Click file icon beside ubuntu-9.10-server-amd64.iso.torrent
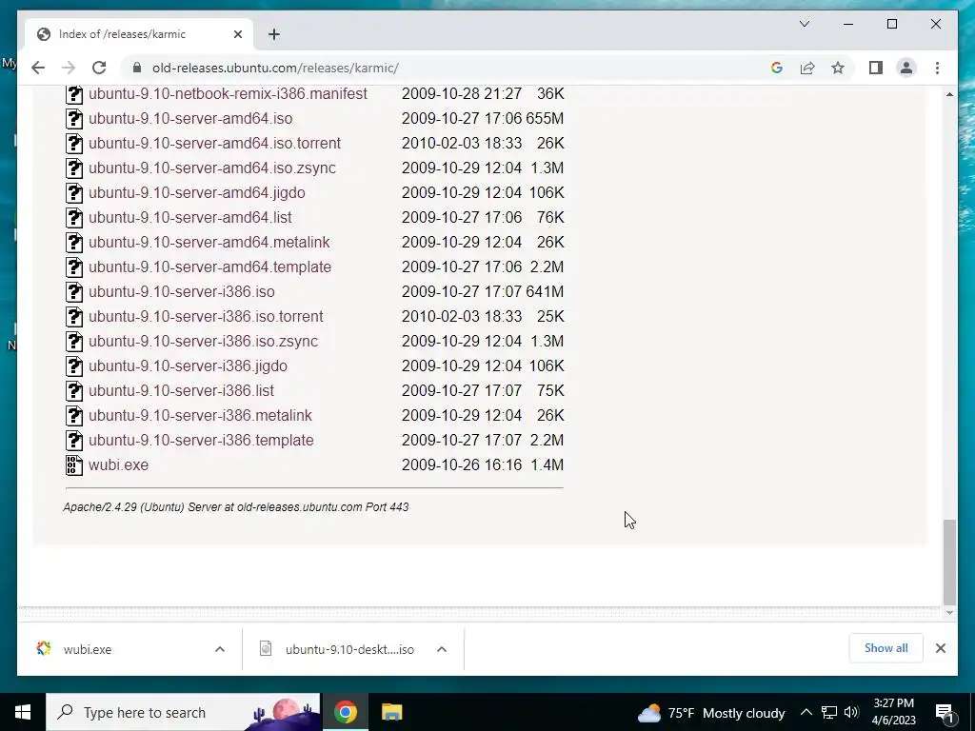This screenshot has width=975, height=731. (74, 143)
